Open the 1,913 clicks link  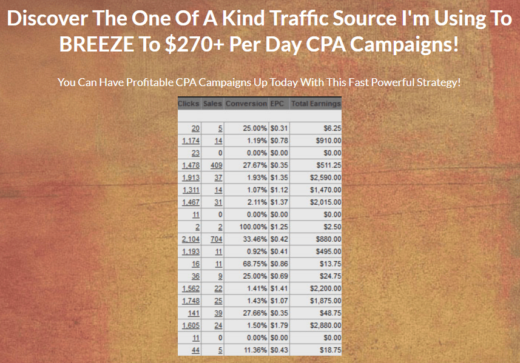[x=191, y=178]
